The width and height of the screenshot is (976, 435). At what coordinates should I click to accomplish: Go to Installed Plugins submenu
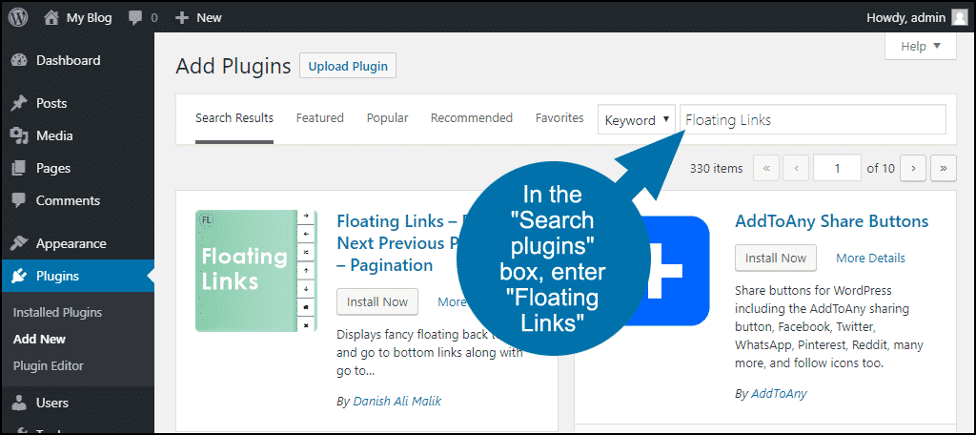click(57, 313)
